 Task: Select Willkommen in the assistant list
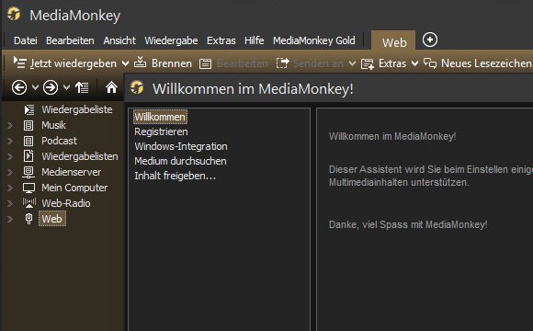pos(160,117)
